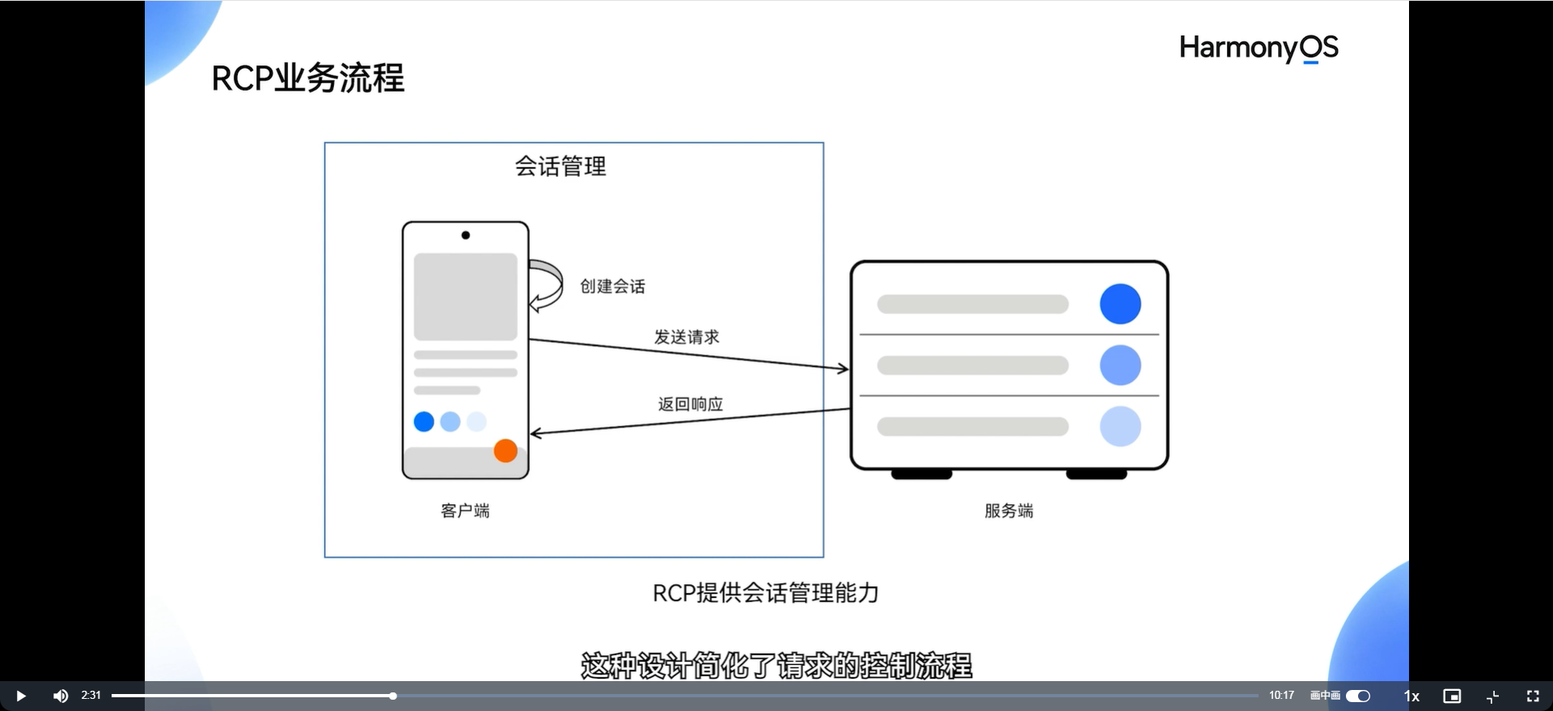Click the 2:31 current time text
The image size is (1553, 711).
[91, 695]
